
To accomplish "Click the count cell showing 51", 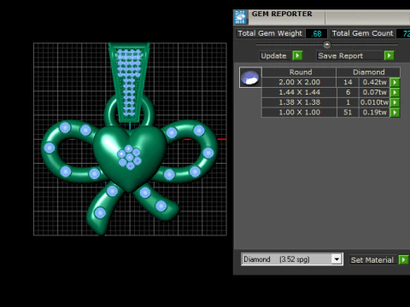I will pos(348,113).
